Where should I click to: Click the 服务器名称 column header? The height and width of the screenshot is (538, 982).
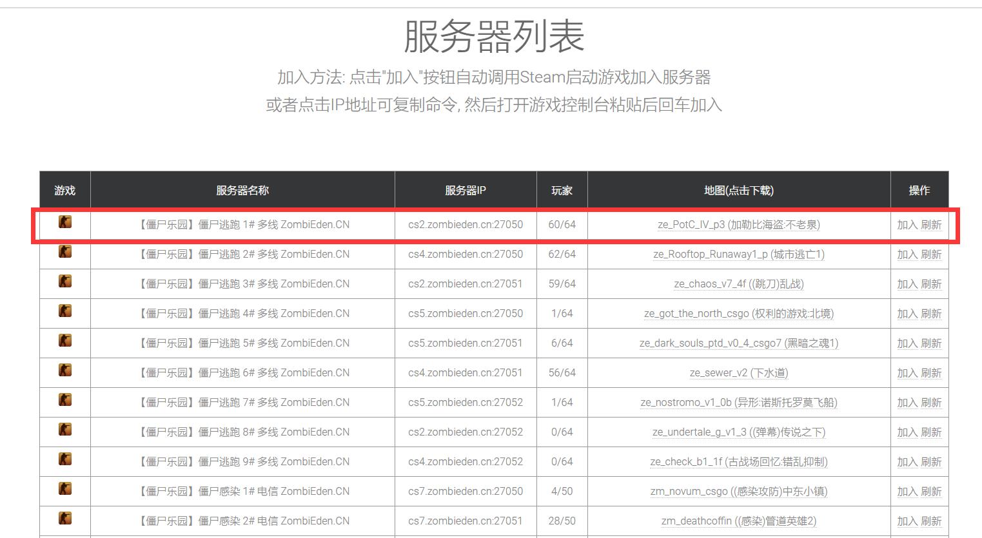click(242, 190)
